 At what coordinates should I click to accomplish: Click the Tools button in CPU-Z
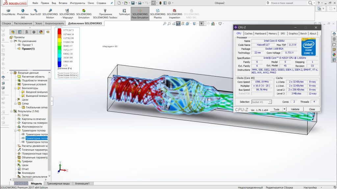(276, 109)
